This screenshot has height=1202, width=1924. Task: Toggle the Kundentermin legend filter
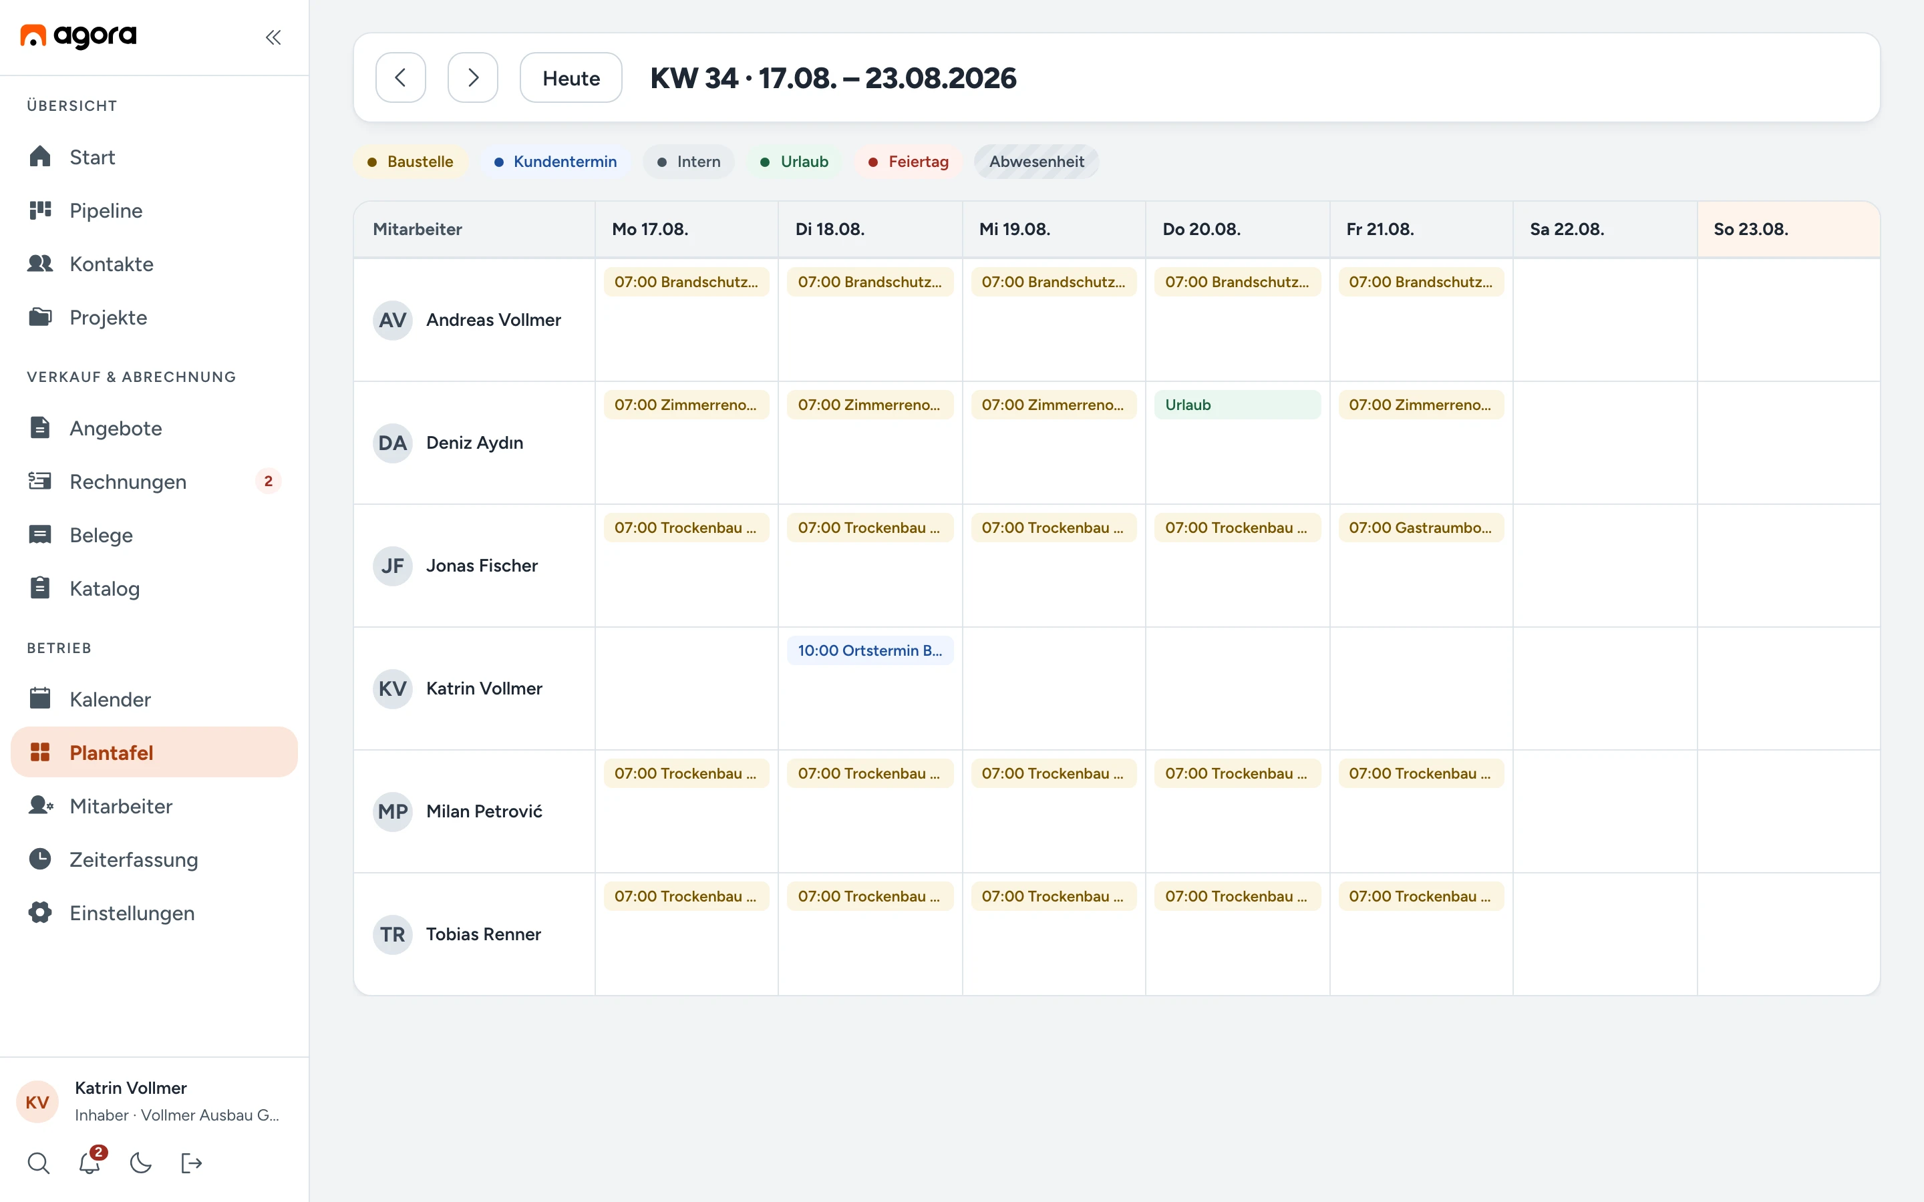(x=556, y=162)
